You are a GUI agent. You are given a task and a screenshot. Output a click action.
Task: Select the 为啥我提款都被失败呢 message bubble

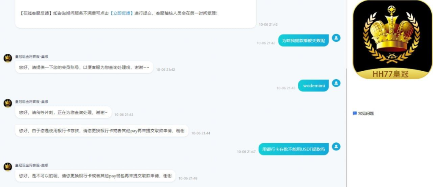(304, 40)
